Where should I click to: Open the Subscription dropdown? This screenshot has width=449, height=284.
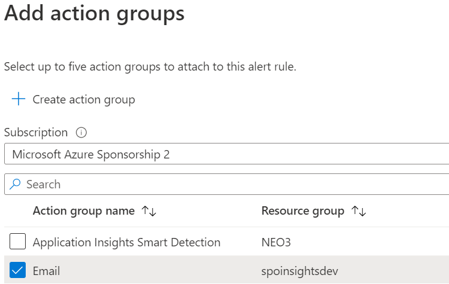[x=227, y=154]
